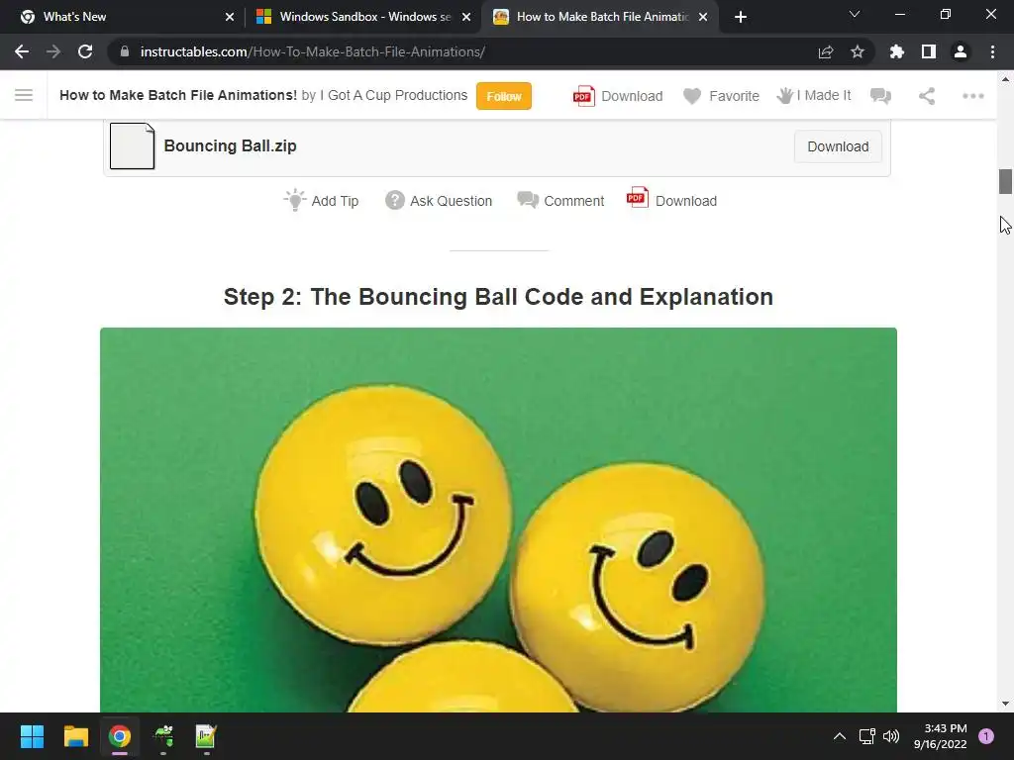Click the orange Follow button
1014x760 pixels.
pyautogui.click(x=504, y=96)
